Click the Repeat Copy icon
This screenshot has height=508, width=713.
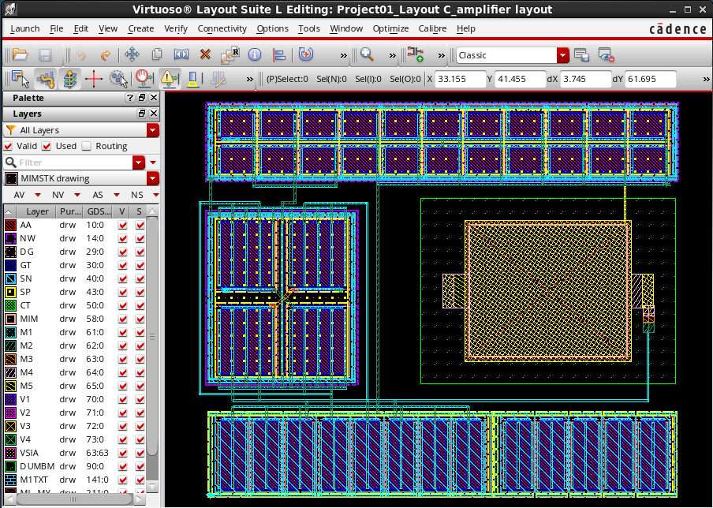tap(230, 55)
